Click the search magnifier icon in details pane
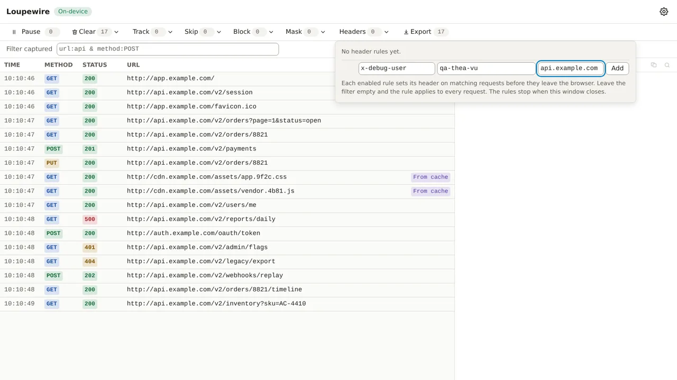 coord(667,65)
